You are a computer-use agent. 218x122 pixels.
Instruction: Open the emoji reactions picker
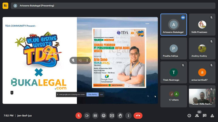tap(104, 116)
